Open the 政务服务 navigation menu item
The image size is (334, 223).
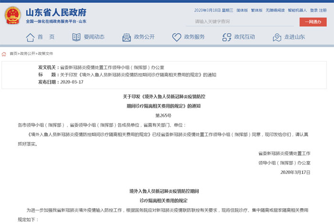point(194,37)
